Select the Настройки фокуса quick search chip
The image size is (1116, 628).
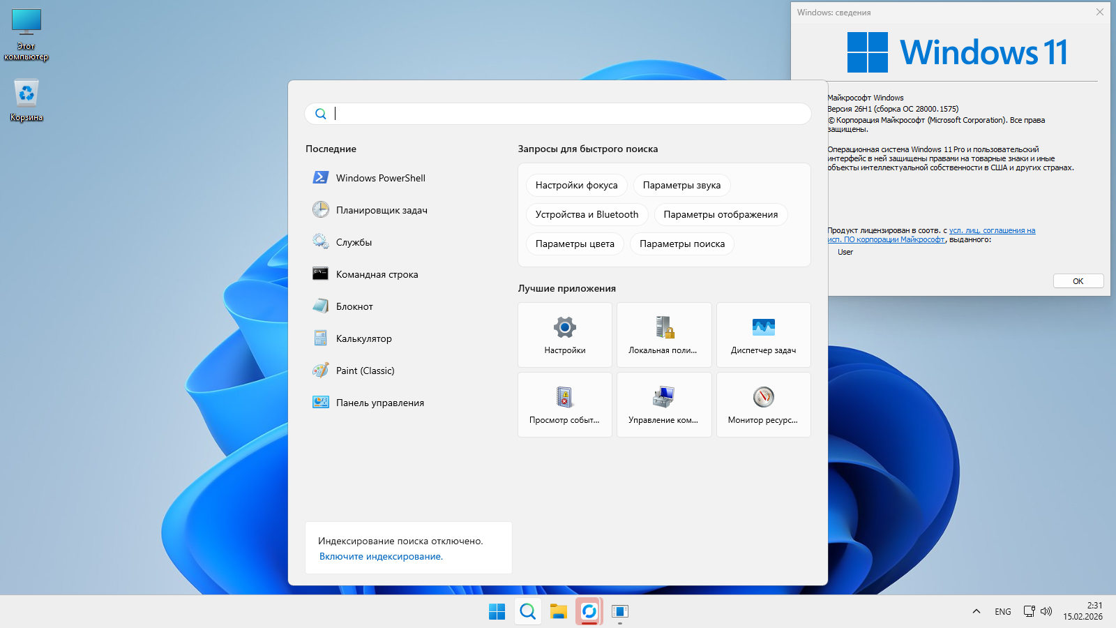(576, 185)
